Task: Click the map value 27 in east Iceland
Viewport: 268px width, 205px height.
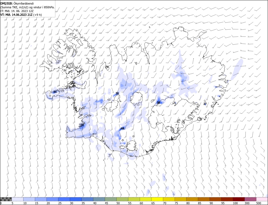Action: (x=205, y=104)
